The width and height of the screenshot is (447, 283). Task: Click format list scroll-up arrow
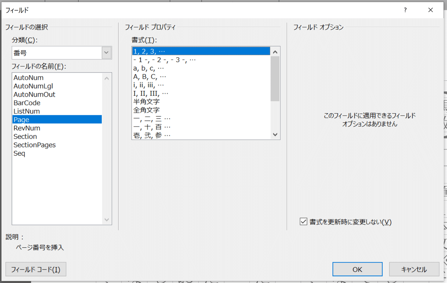coord(275,52)
